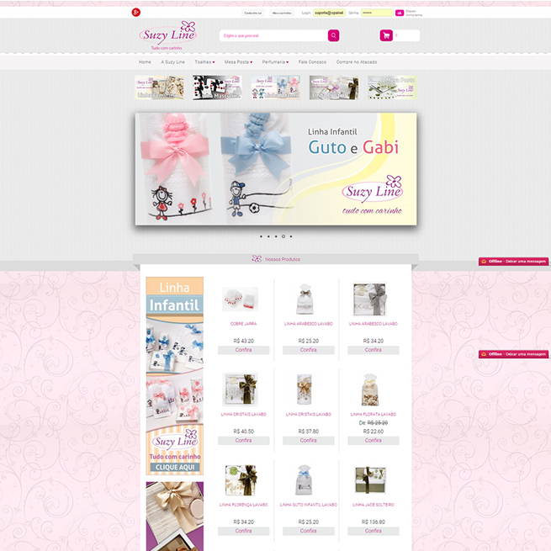Click the Linha Florata Lavabo sachet image
The width and height of the screenshot is (551, 551).
point(370,390)
